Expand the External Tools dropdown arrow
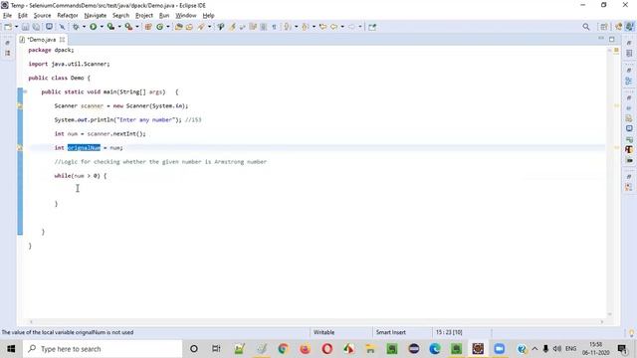 click(x=137, y=27)
